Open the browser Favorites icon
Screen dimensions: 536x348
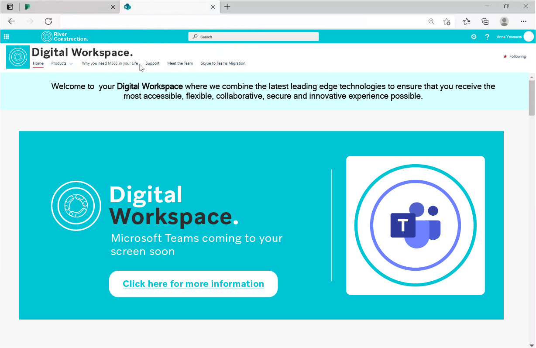[466, 21]
